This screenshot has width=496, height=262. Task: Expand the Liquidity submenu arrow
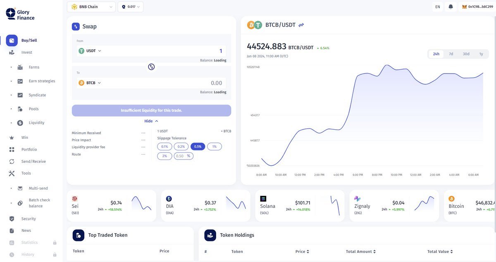(x=11, y=123)
